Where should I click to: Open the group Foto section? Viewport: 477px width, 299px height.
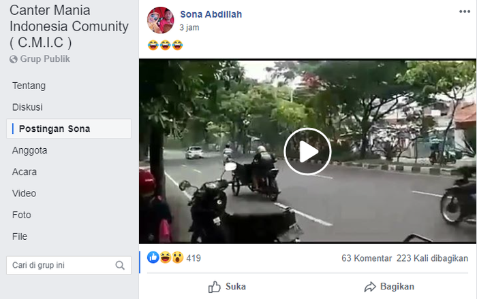[22, 215]
